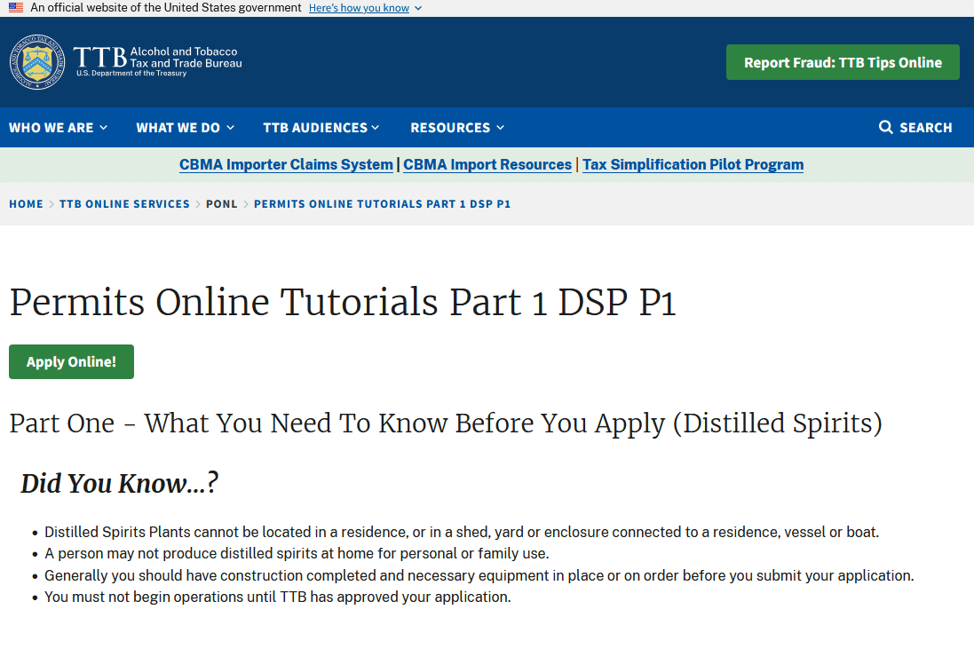Click the US flag icon in banner
The height and width of the screenshot is (649, 974).
click(x=16, y=8)
